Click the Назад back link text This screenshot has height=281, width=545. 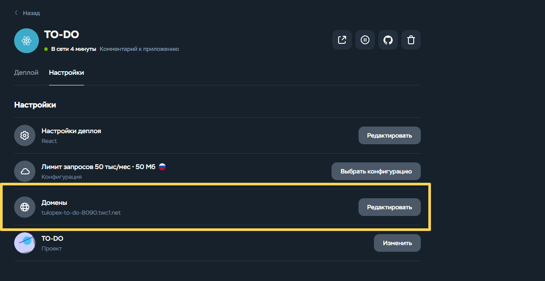click(31, 13)
